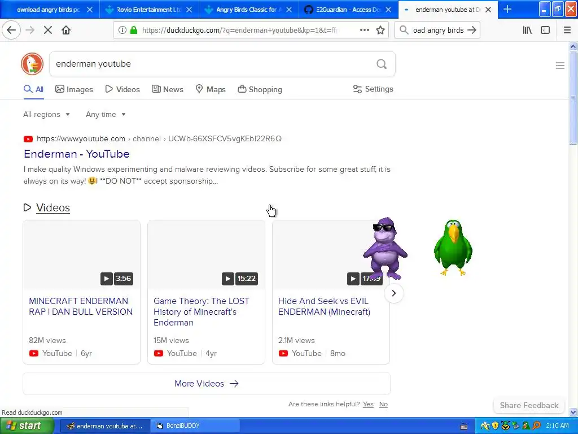Open Hide And Seek vs Evil Enderman title
The image size is (578, 434).
pyautogui.click(x=325, y=306)
